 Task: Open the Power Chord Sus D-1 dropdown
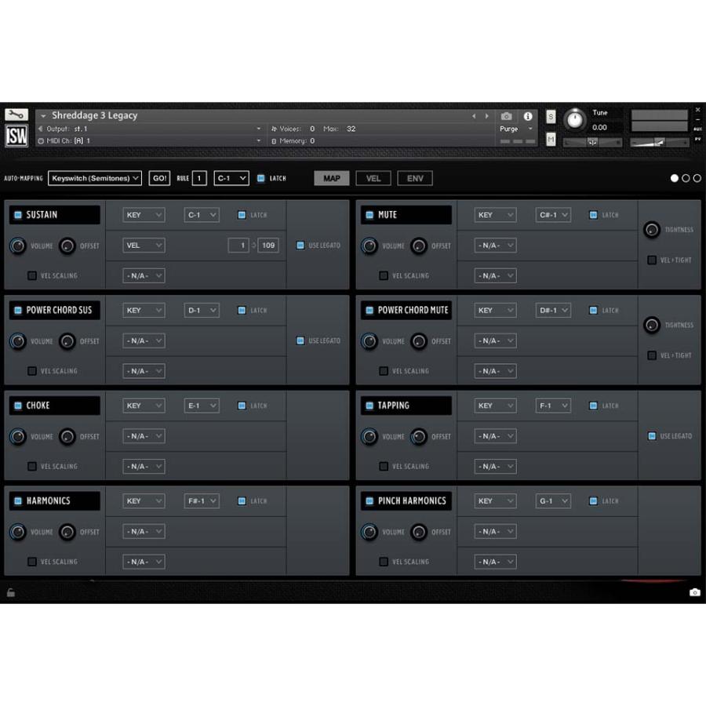[x=202, y=310]
